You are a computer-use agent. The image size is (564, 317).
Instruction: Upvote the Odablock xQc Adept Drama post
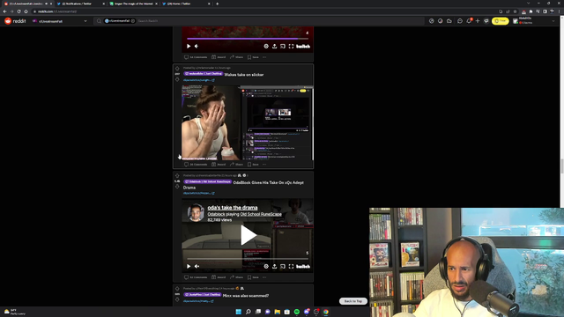point(177,176)
